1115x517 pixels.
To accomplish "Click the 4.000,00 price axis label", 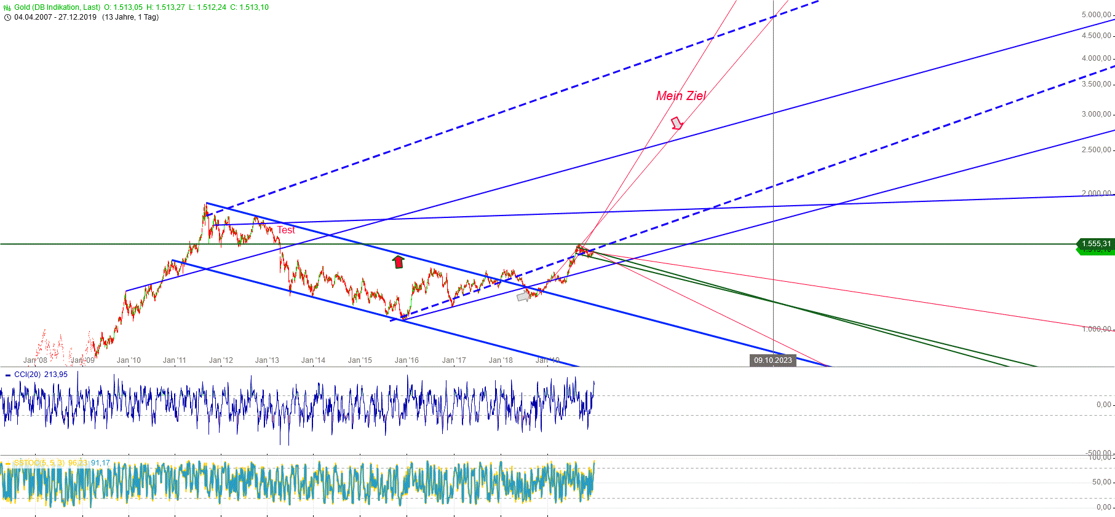I will 1097,58.
